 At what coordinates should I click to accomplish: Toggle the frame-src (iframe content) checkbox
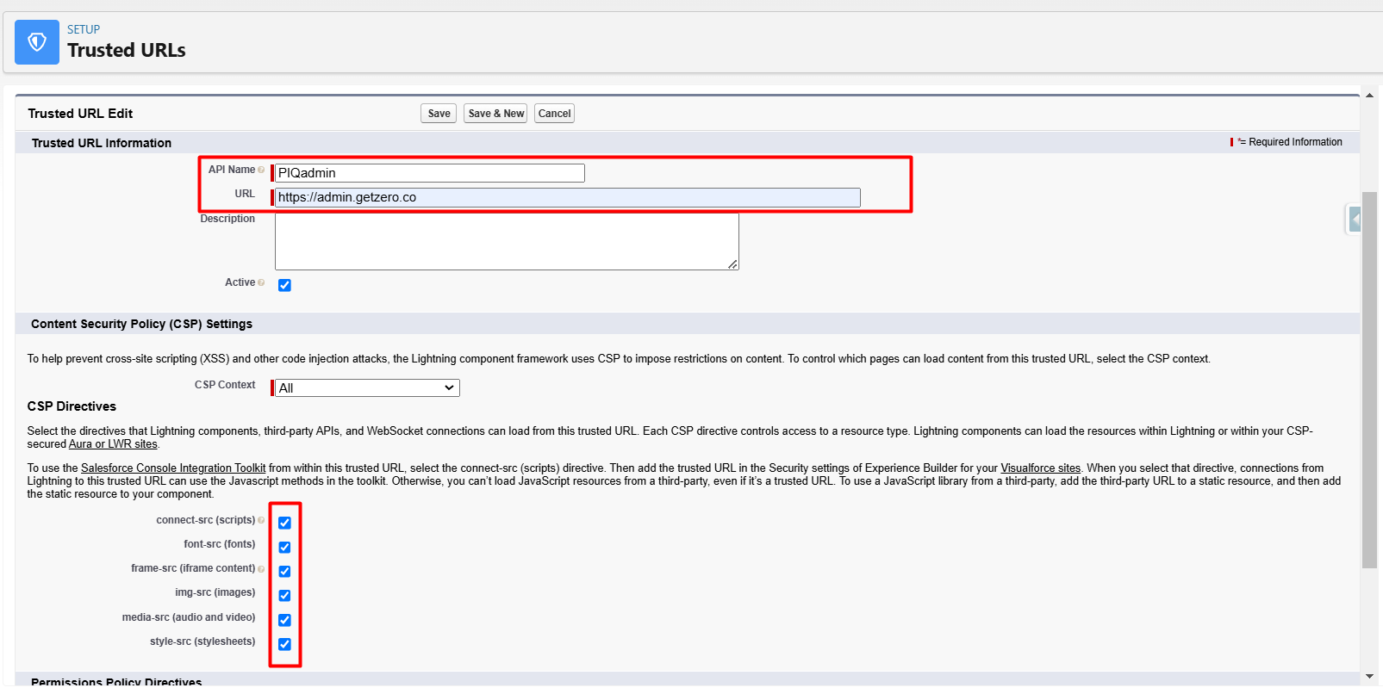click(284, 571)
